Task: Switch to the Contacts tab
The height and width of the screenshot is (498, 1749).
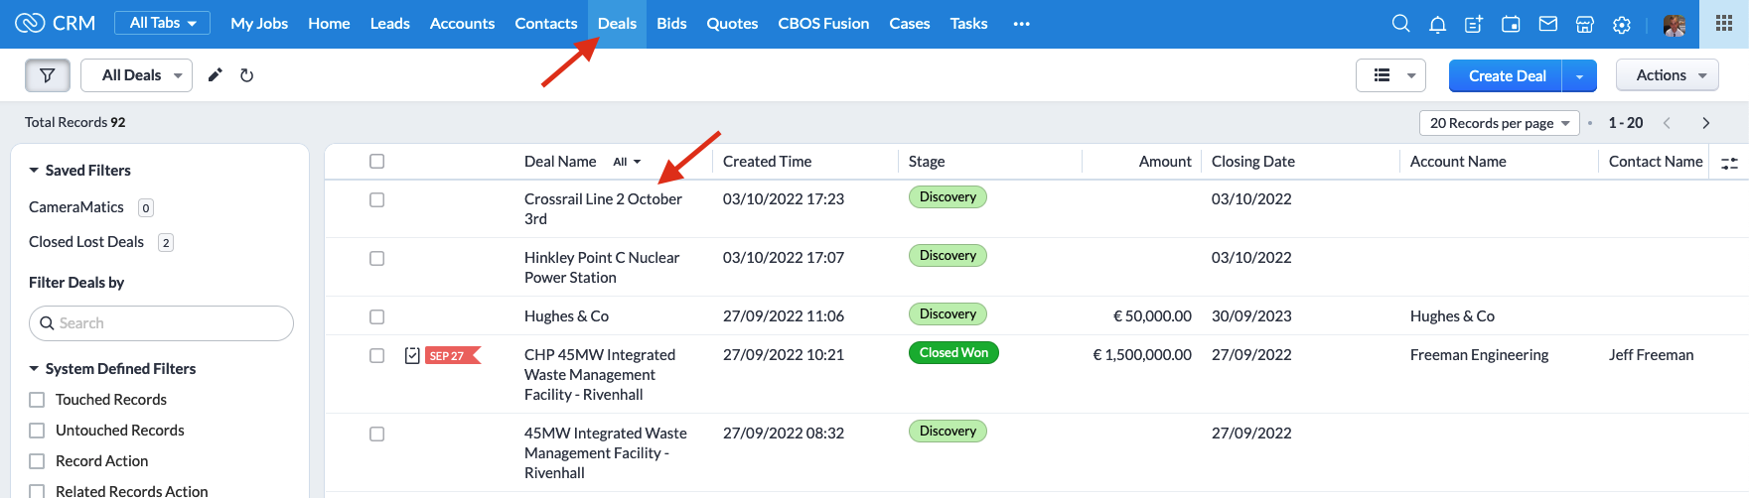Action: [x=546, y=24]
